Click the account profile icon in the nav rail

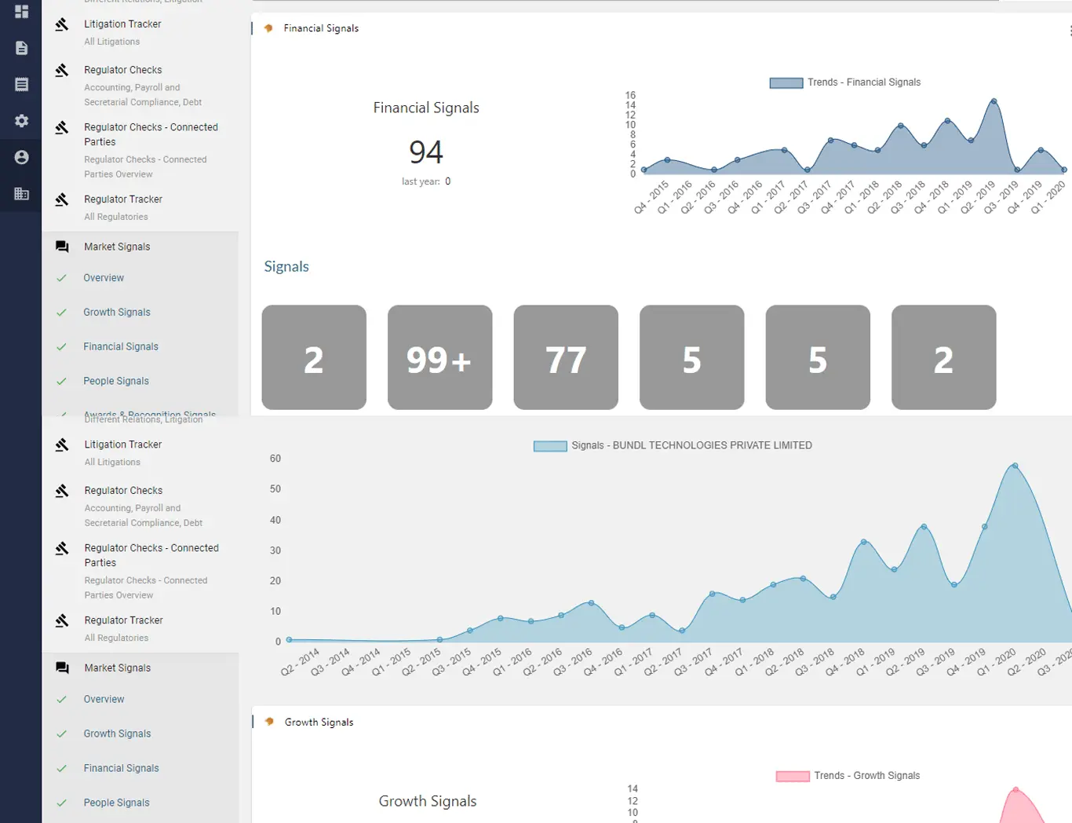[21, 157]
